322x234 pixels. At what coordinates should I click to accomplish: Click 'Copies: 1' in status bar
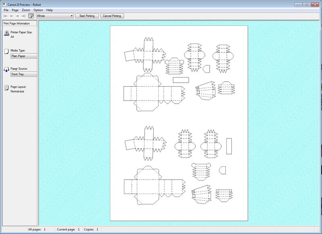pos(91,229)
